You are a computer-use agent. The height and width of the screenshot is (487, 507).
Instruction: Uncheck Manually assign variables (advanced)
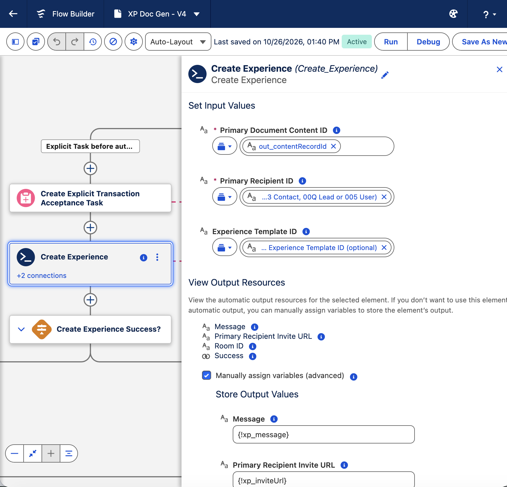(x=207, y=375)
